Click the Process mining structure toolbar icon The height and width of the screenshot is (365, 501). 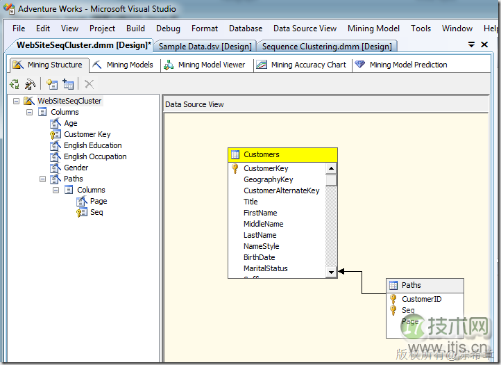(x=14, y=84)
